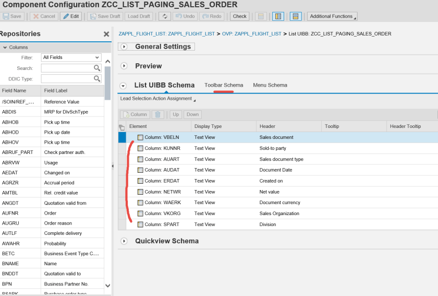Click the Edit button in the toolbar
The width and height of the screenshot is (438, 296).
(x=71, y=16)
